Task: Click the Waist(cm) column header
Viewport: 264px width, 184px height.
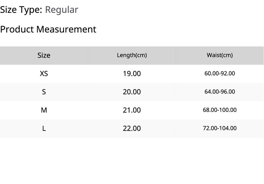Action: tap(220, 55)
